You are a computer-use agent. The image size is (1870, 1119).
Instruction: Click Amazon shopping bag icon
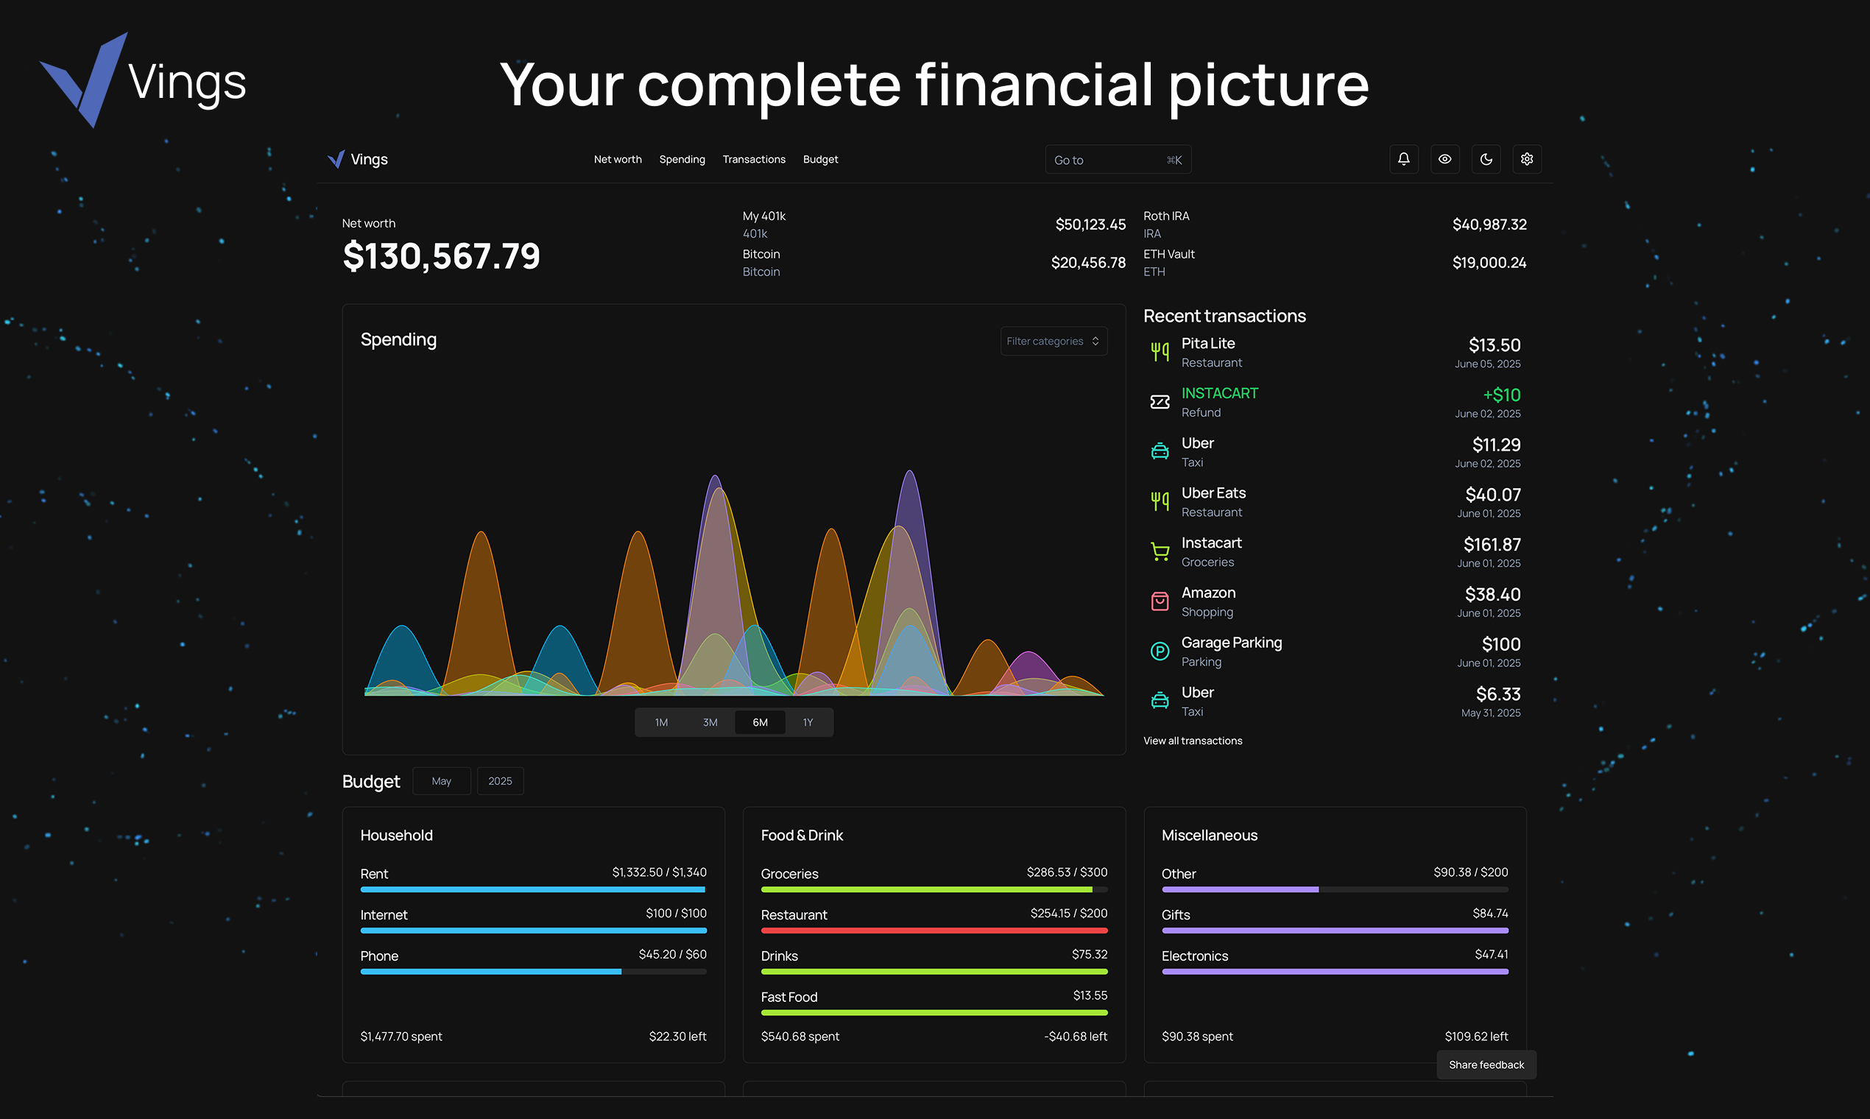pyautogui.click(x=1160, y=601)
